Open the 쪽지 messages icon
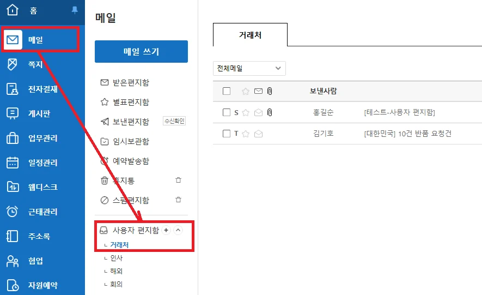Viewport: 482px width, 295px height. (x=13, y=64)
